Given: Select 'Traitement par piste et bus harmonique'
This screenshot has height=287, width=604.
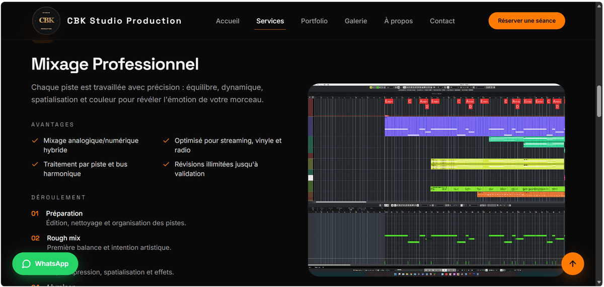Looking at the screenshot, I should (85, 169).
